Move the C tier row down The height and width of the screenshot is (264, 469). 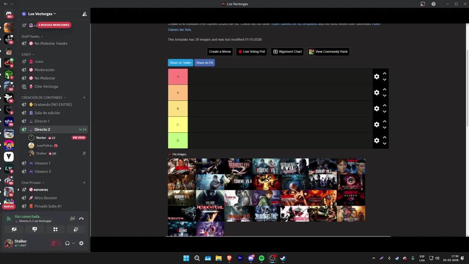point(384,128)
